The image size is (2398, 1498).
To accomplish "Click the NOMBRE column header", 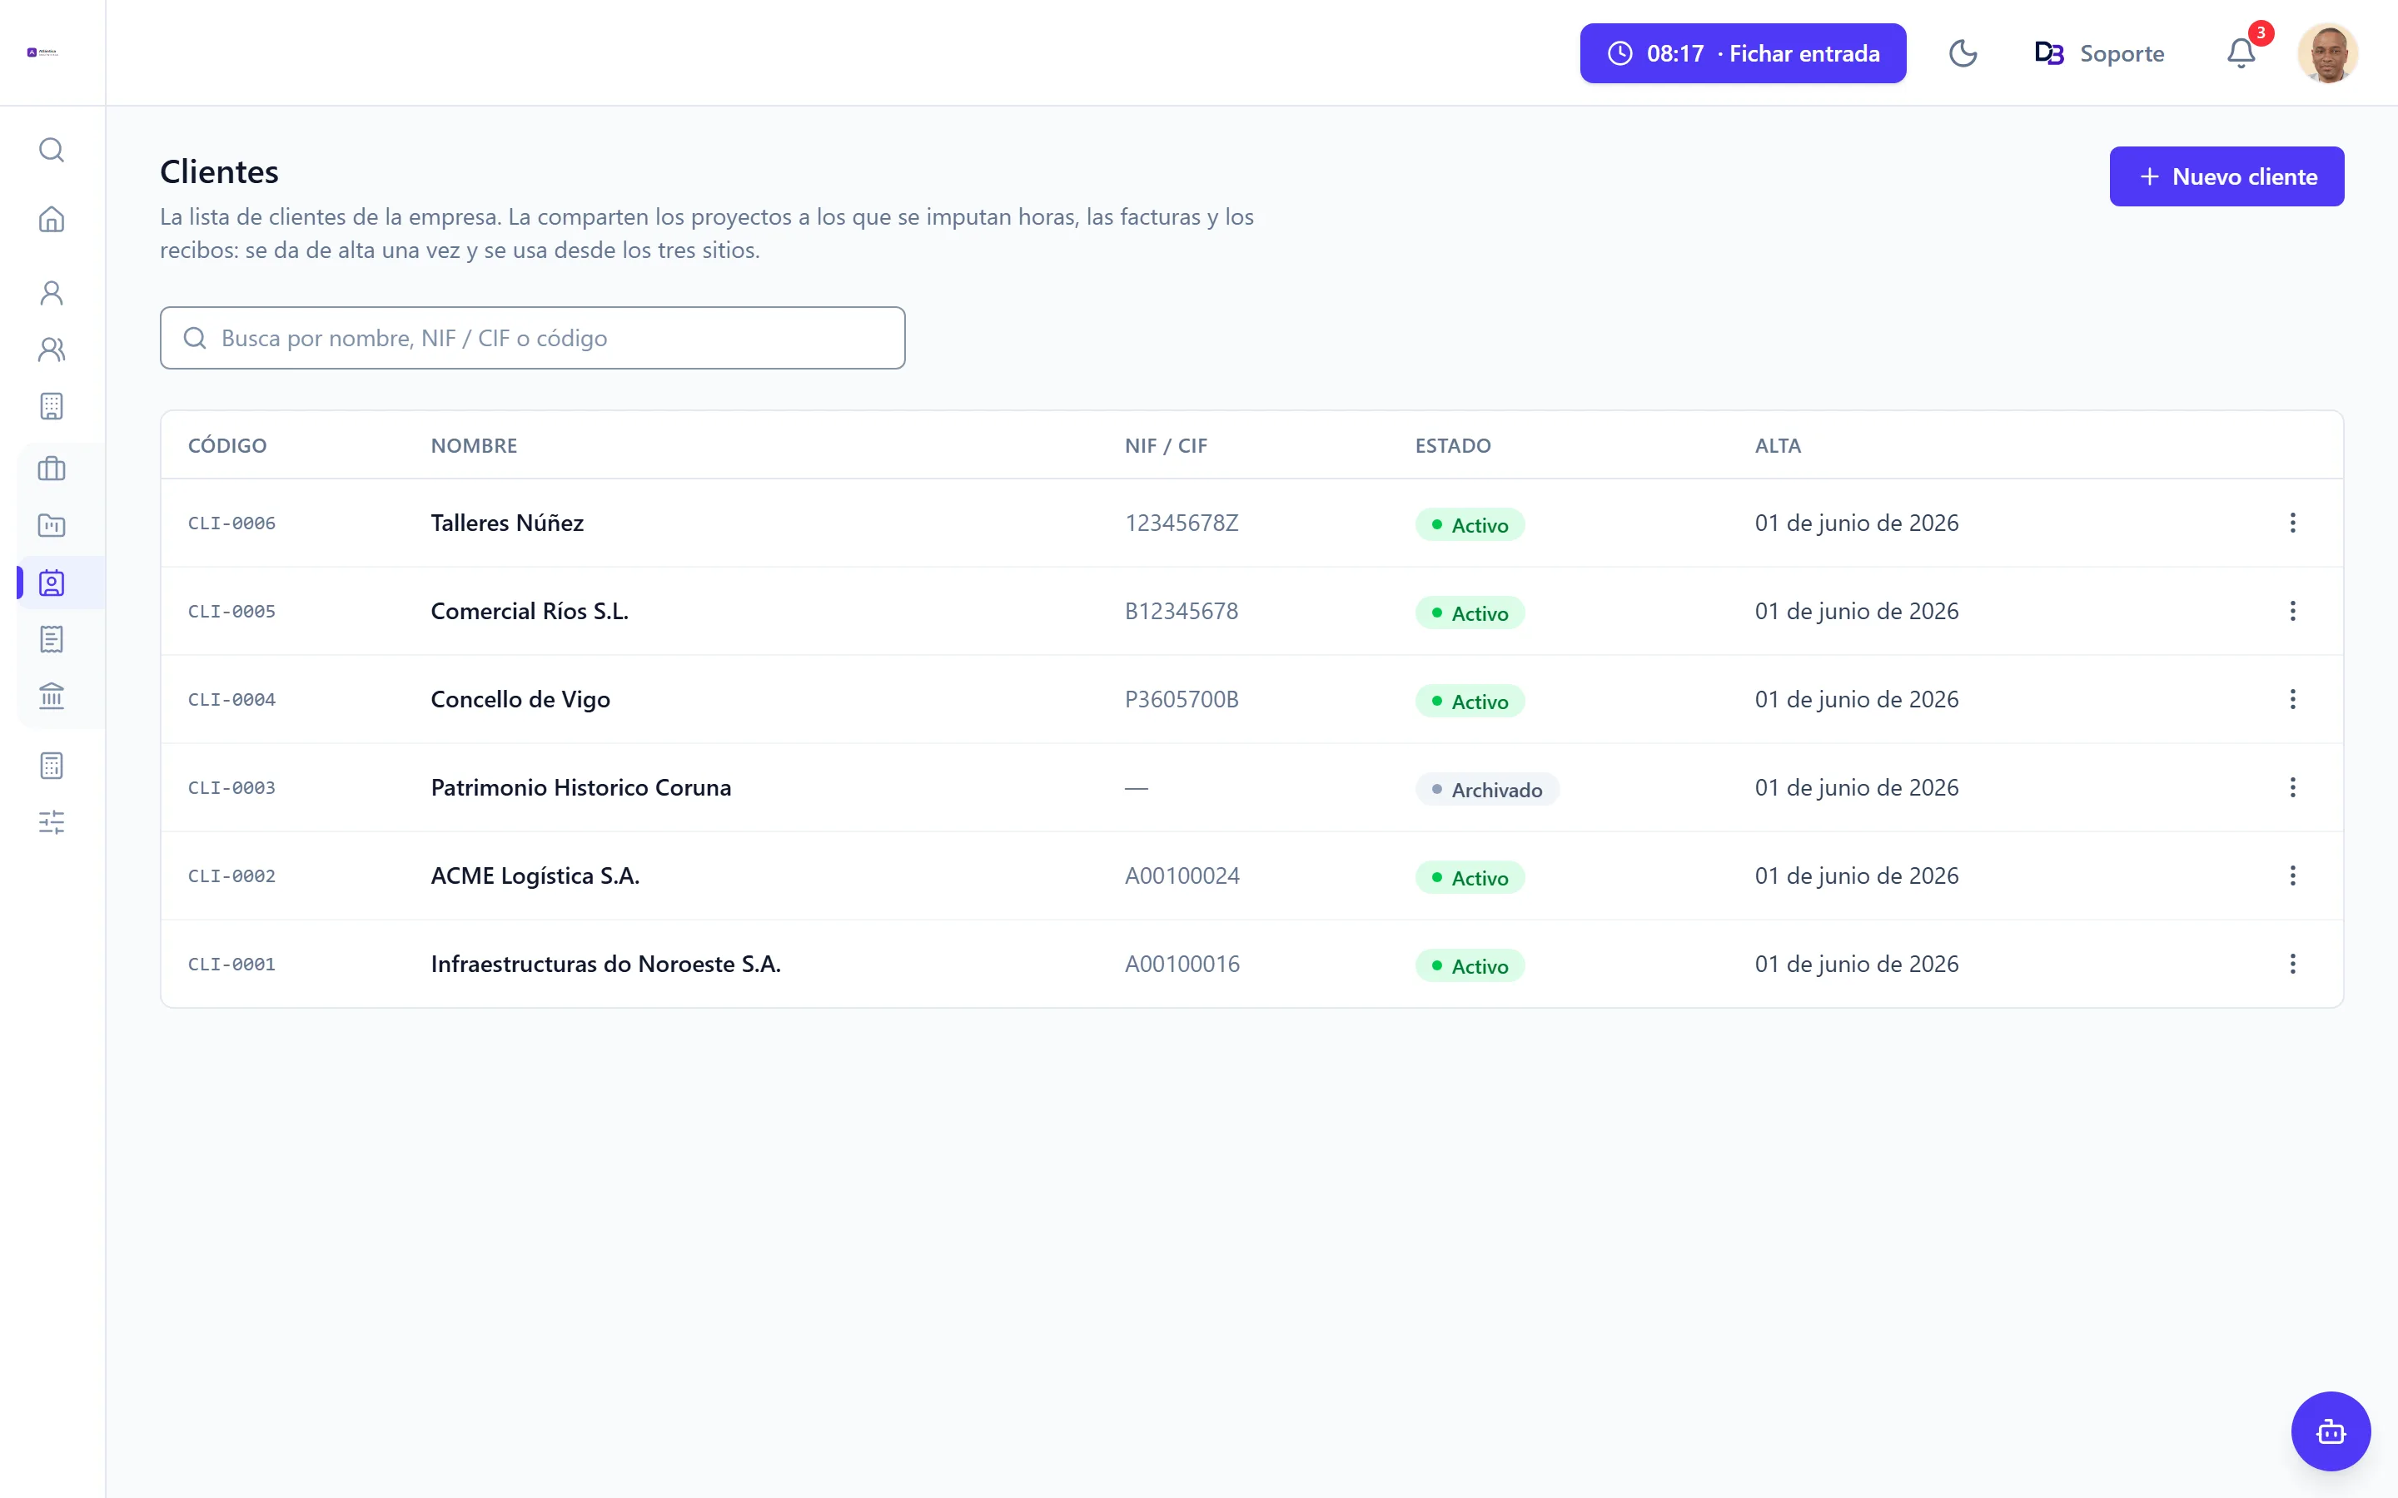I will (474, 446).
